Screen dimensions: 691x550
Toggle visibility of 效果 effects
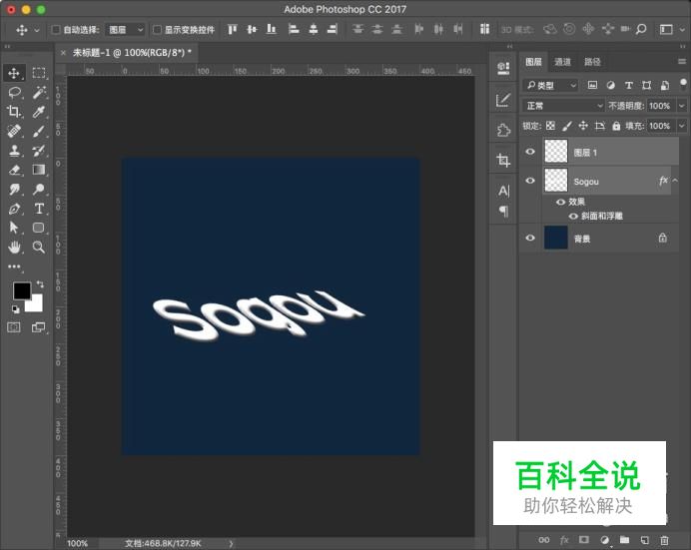[x=560, y=202]
